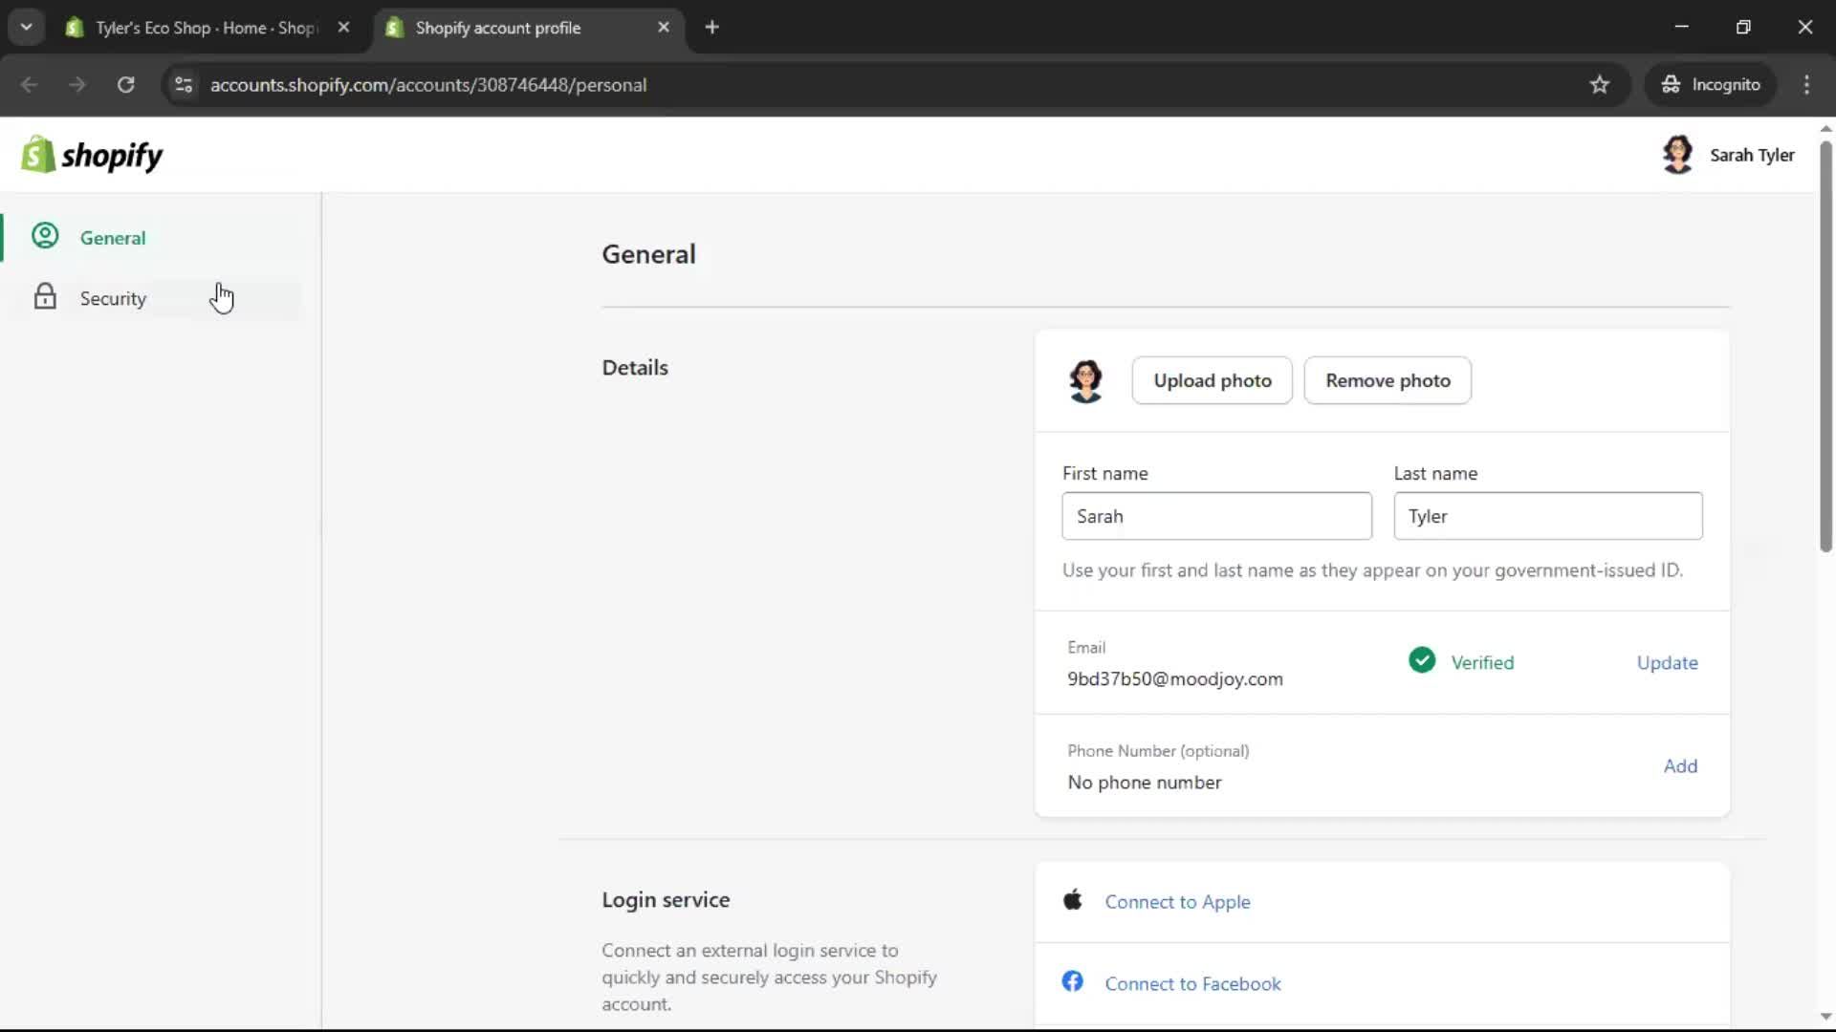Open the General section user icon
Image resolution: width=1836 pixels, height=1032 pixels.
coord(45,236)
